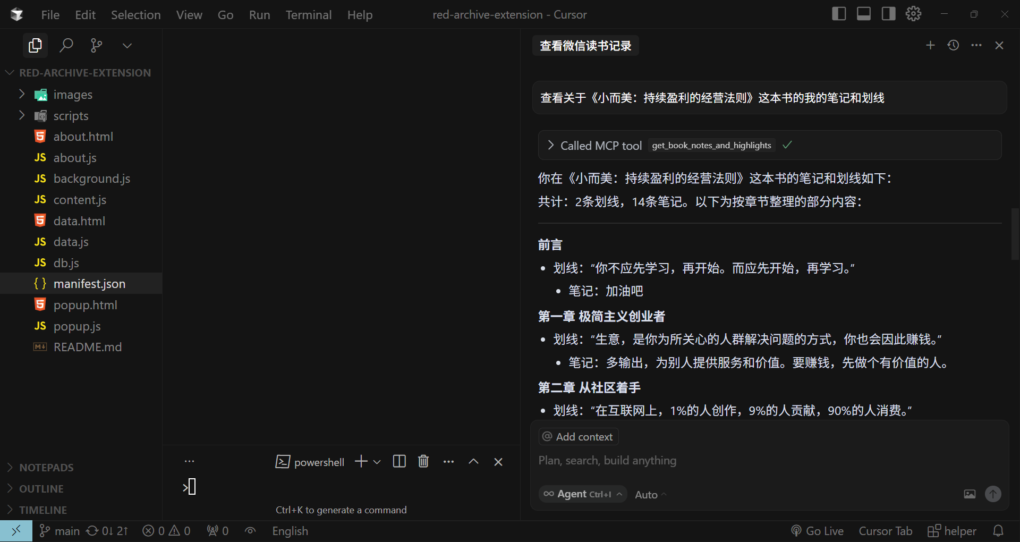Expand the TIMELINE section
Viewport: 1020px width, 542px height.
pyautogui.click(x=81, y=510)
